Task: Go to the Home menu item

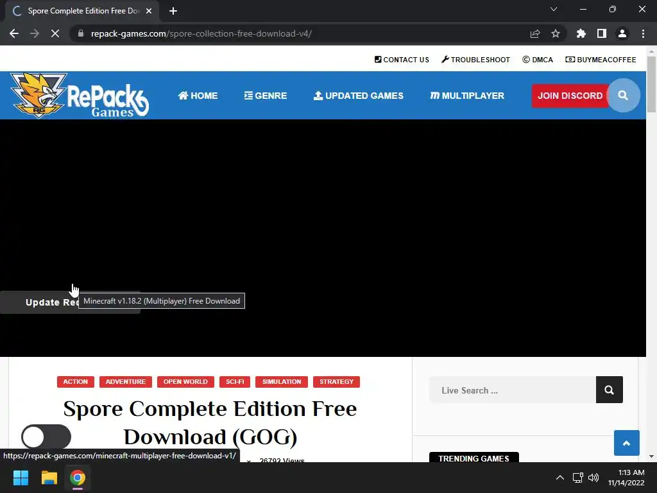Action: click(x=198, y=96)
